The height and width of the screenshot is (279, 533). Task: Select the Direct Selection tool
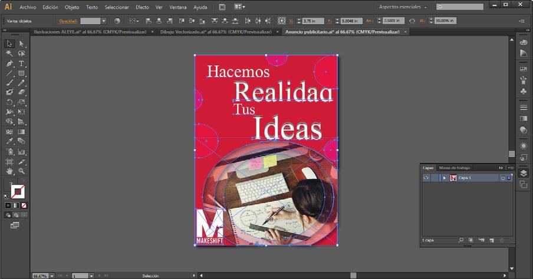pos(21,44)
